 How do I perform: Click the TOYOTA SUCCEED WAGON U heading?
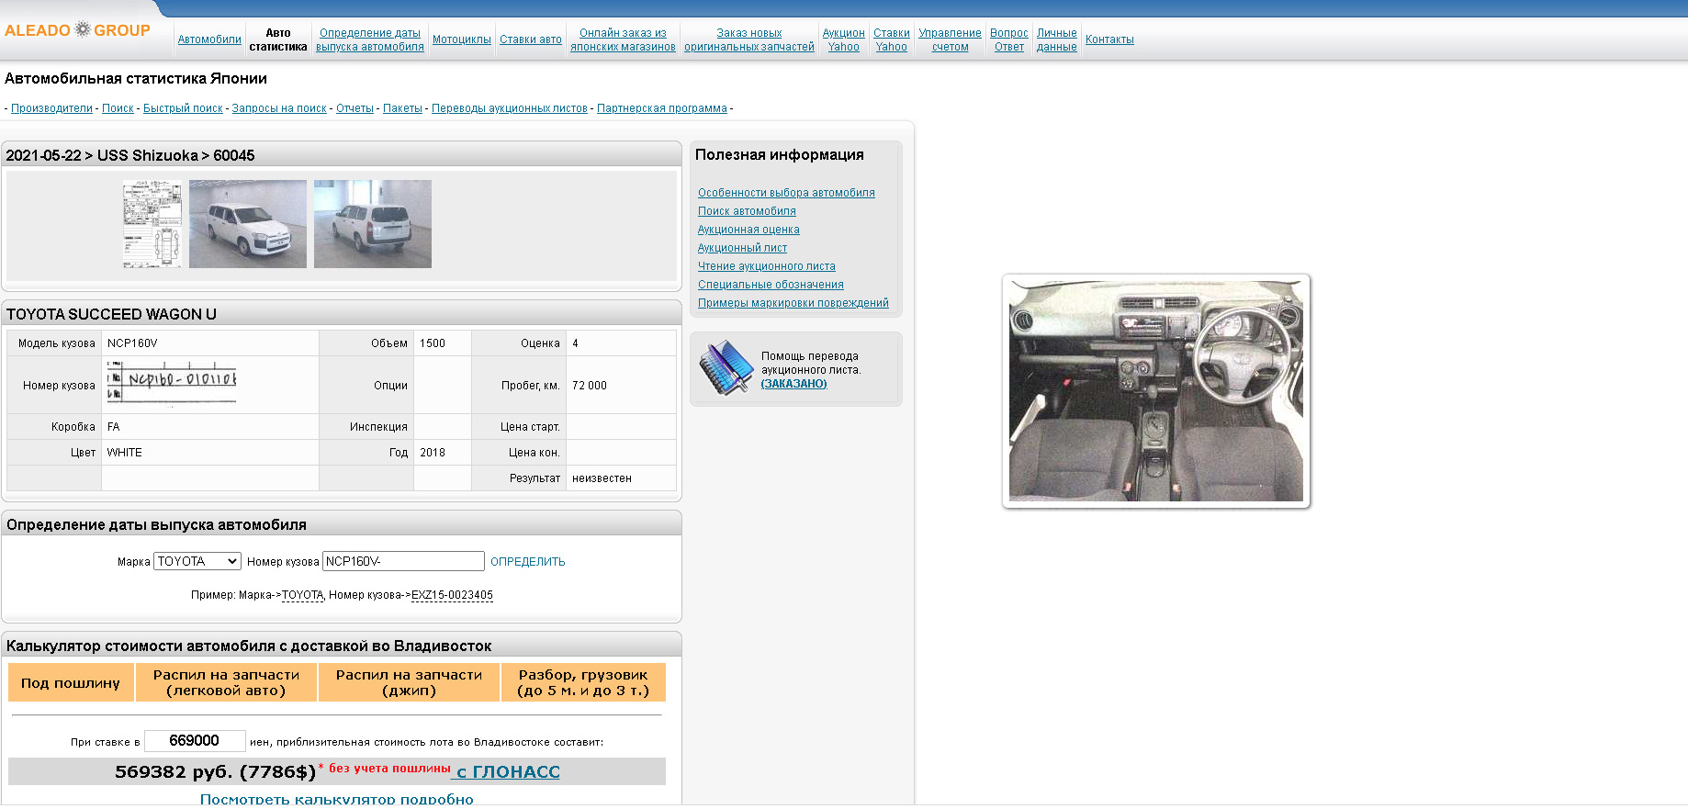111,314
